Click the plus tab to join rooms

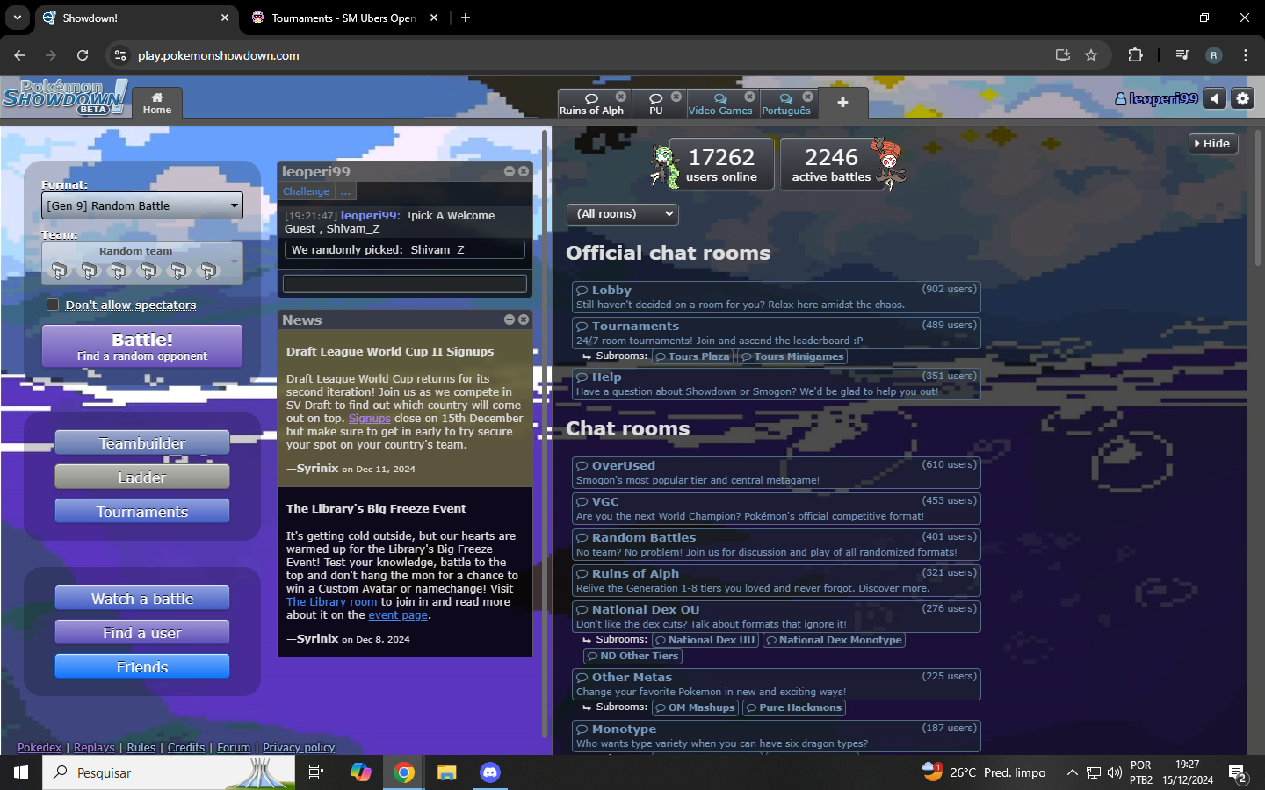[x=842, y=103]
